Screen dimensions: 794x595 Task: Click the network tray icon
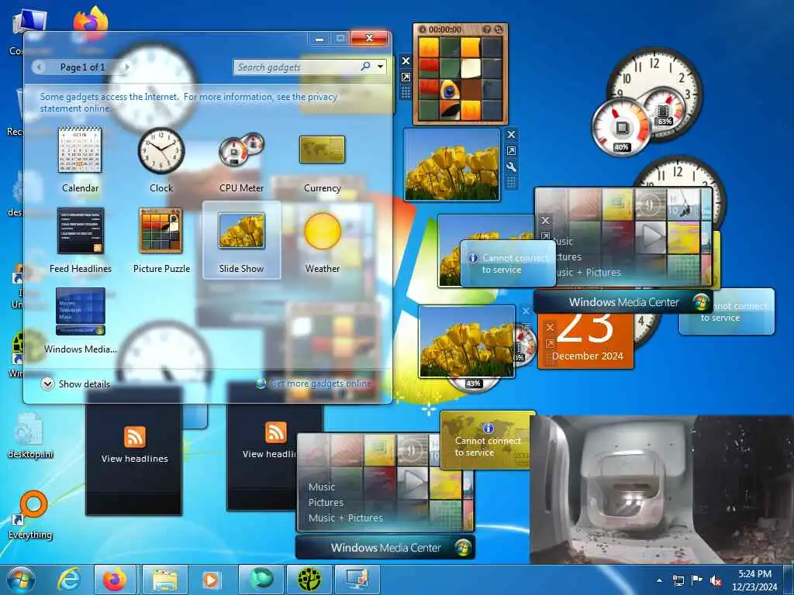pyautogui.click(x=678, y=580)
